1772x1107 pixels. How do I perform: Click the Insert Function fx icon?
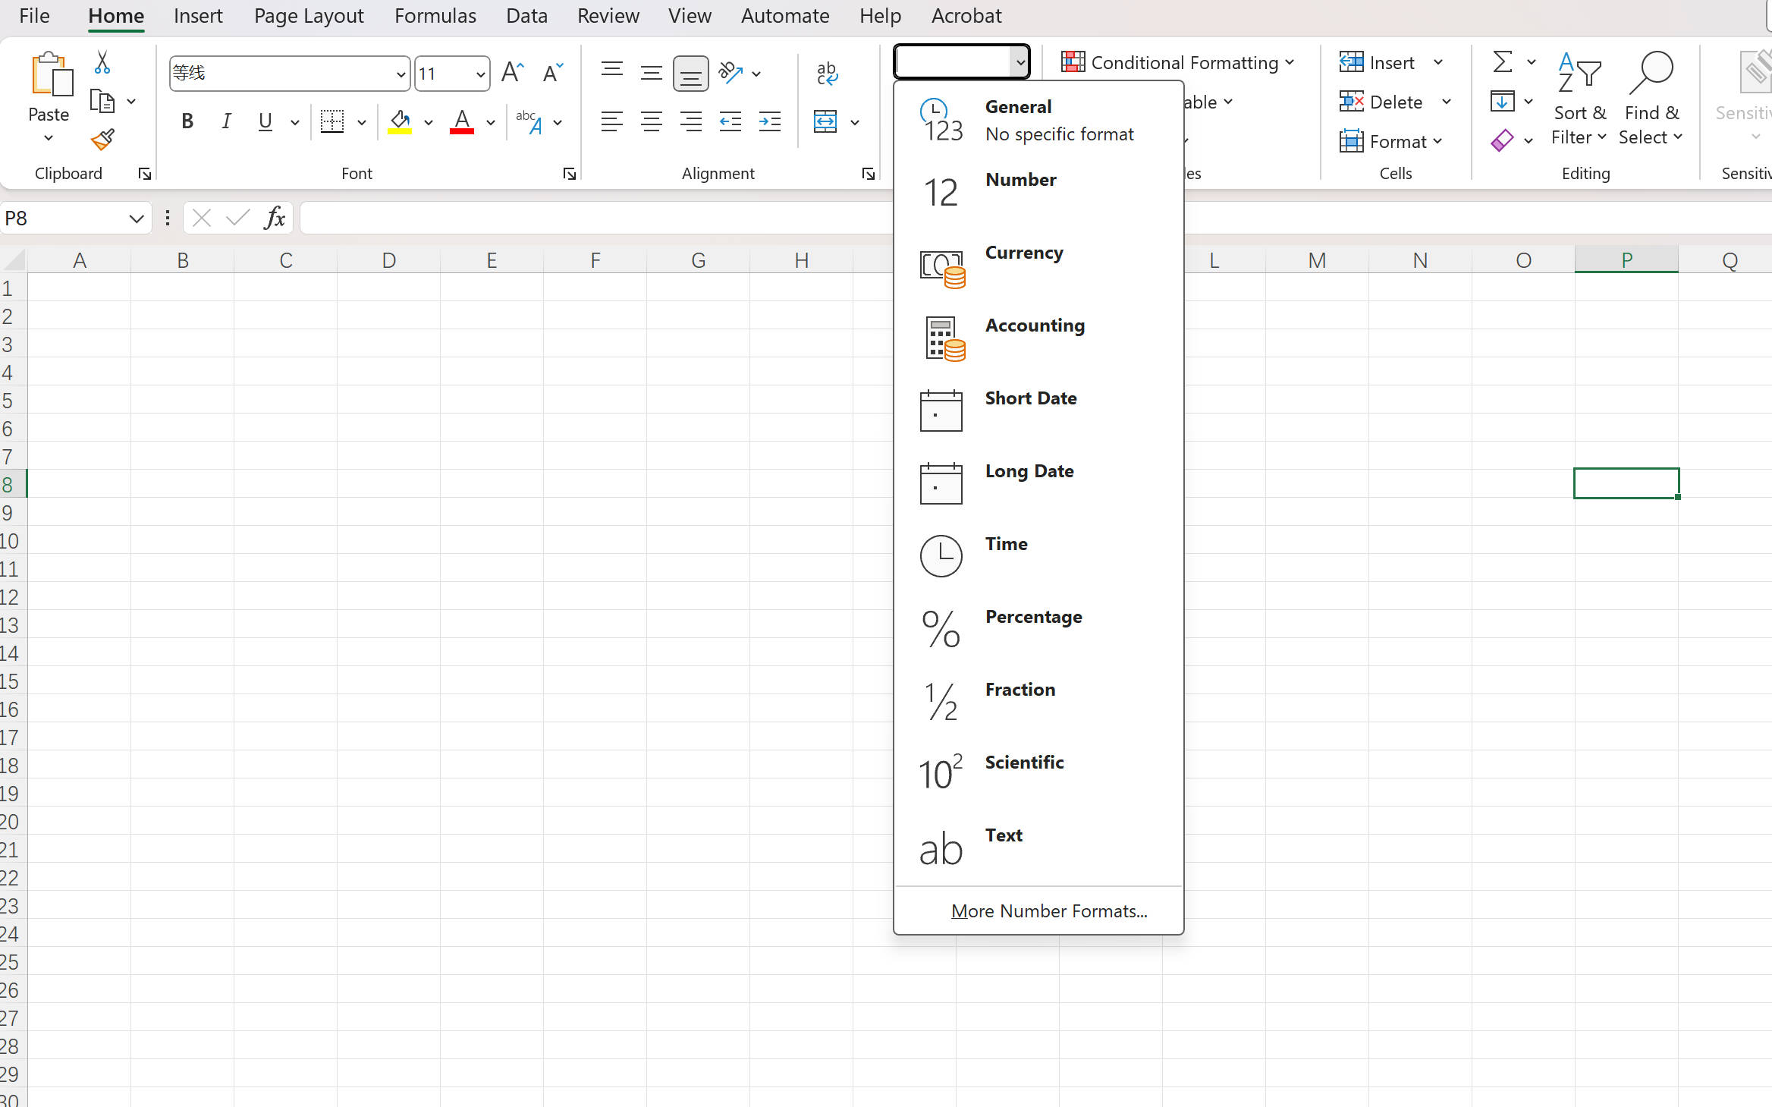(x=274, y=219)
